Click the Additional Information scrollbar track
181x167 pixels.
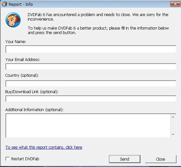pos(173,126)
